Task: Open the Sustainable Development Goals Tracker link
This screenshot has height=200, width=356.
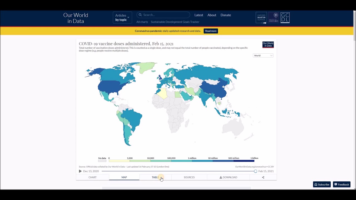Action: 175,22
